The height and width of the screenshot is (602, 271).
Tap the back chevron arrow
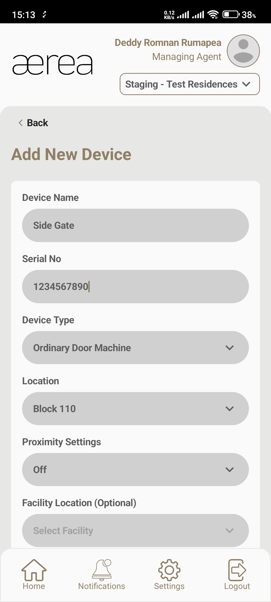[x=21, y=123]
